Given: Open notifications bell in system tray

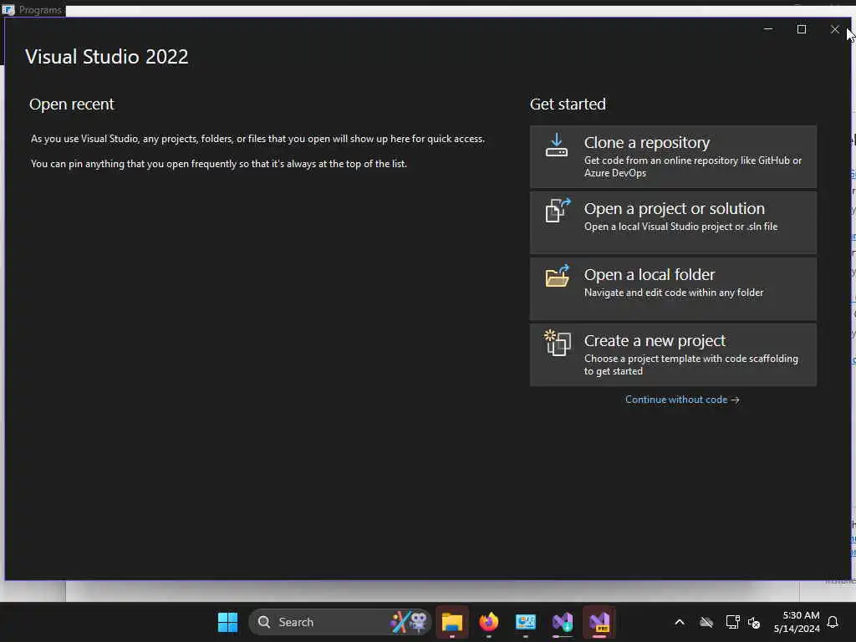Looking at the screenshot, I should click(833, 622).
